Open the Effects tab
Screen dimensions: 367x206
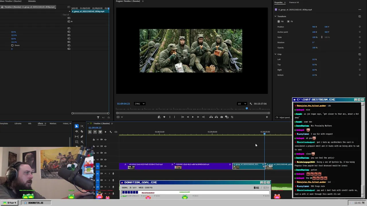[x=40, y=124]
